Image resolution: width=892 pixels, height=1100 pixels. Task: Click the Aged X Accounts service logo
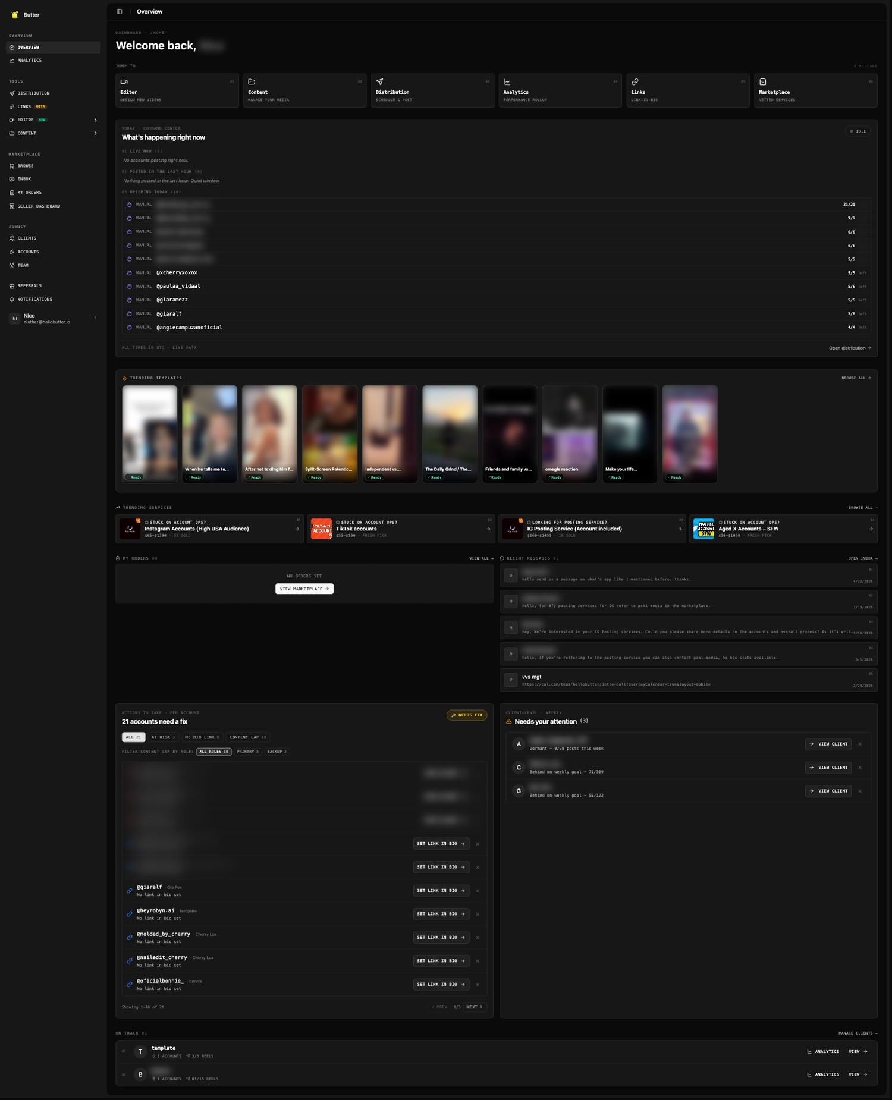click(703, 529)
